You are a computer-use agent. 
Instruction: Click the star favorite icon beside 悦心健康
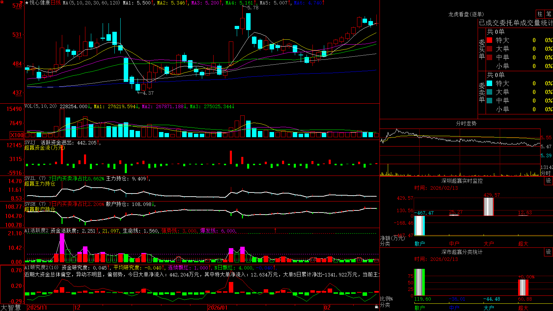27,3
